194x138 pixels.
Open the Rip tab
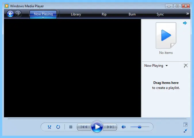[104, 14]
